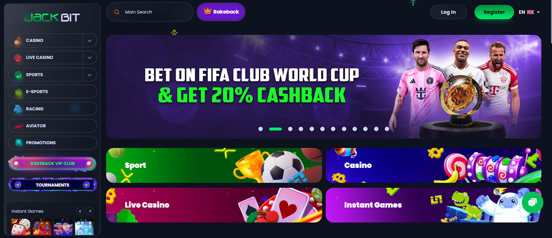This screenshot has height=238, width=552.
Task: Click the Register button
Action: (494, 12)
